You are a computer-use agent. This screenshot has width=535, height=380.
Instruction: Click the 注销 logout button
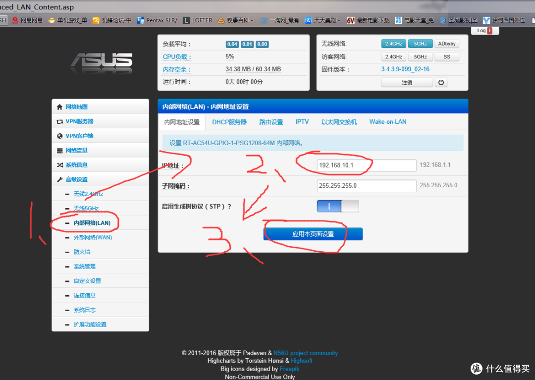pyautogui.click(x=407, y=83)
